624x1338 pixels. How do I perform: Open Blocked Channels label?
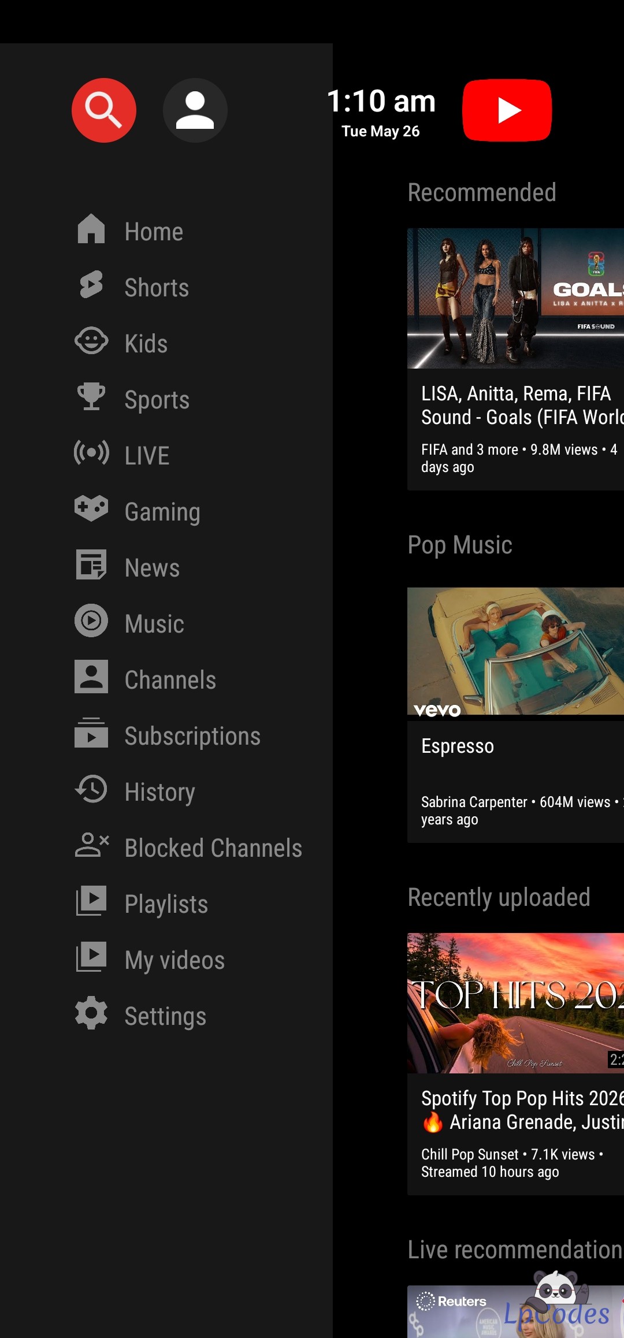coord(213,849)
